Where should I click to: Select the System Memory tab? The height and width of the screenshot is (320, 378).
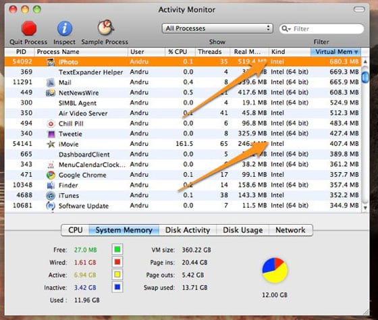click(x=124, y=230)
